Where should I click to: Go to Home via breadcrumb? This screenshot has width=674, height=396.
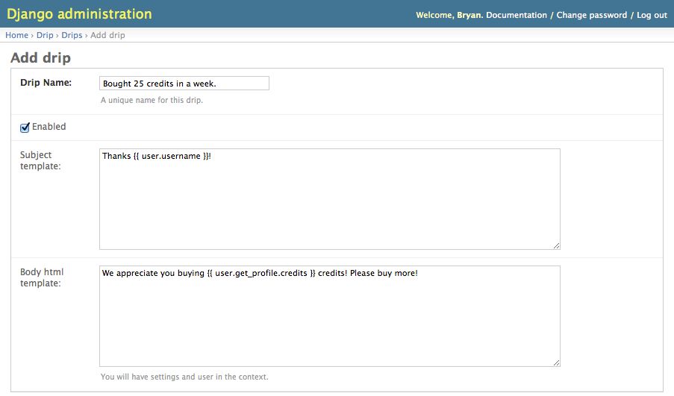16,35
